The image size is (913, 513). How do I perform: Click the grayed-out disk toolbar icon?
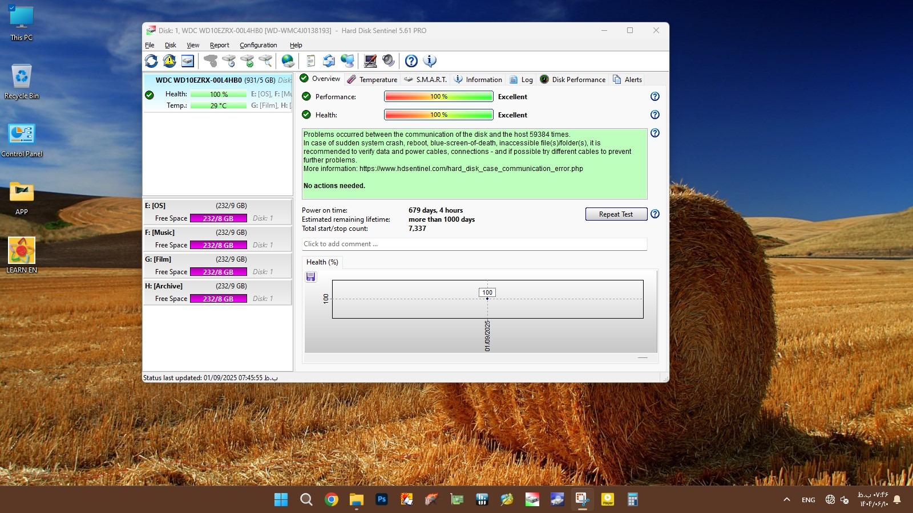click(211, 60)
